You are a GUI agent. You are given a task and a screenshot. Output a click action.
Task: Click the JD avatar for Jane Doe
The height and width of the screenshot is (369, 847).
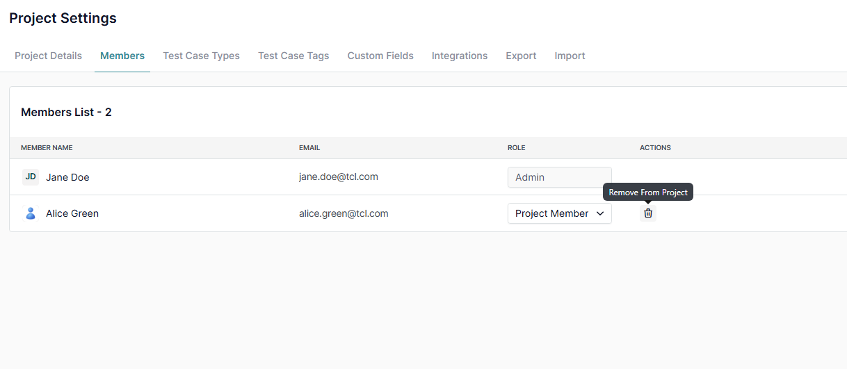(x=31, y=177)
